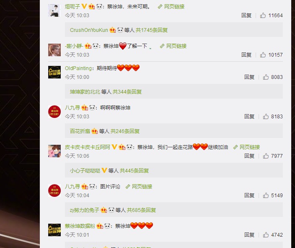Expand 共445条回复 replies

[x=135, y=171]
